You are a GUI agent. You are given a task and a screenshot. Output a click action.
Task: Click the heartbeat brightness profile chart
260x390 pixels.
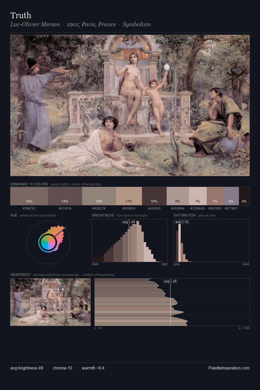[172, 302]
